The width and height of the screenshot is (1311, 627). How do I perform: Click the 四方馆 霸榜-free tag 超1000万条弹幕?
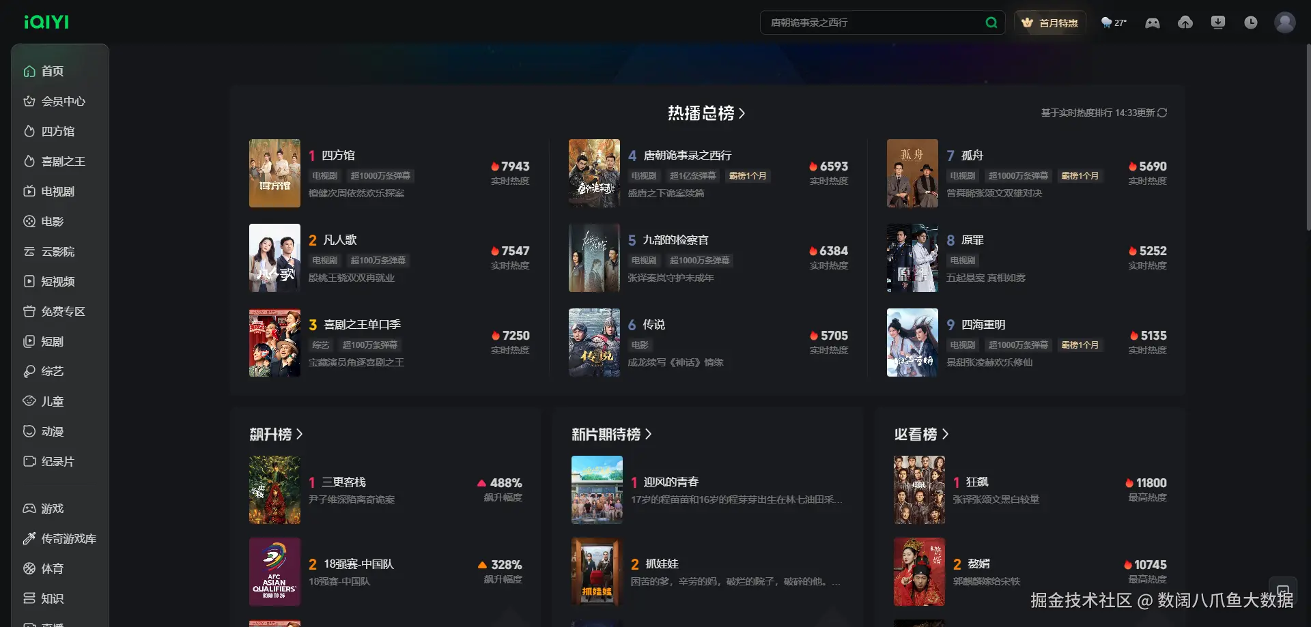coord(380,176)
